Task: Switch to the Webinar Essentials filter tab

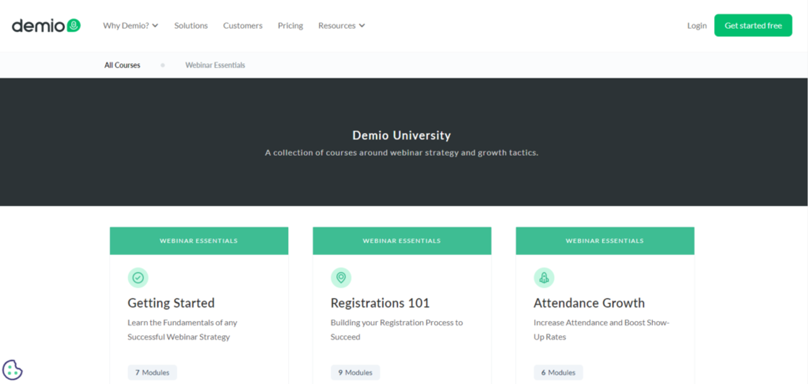Action: pyautogui.click(x=215, y=65)
